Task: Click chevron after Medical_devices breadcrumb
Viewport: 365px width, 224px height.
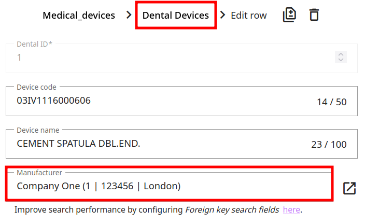Action: click(129, 15)
